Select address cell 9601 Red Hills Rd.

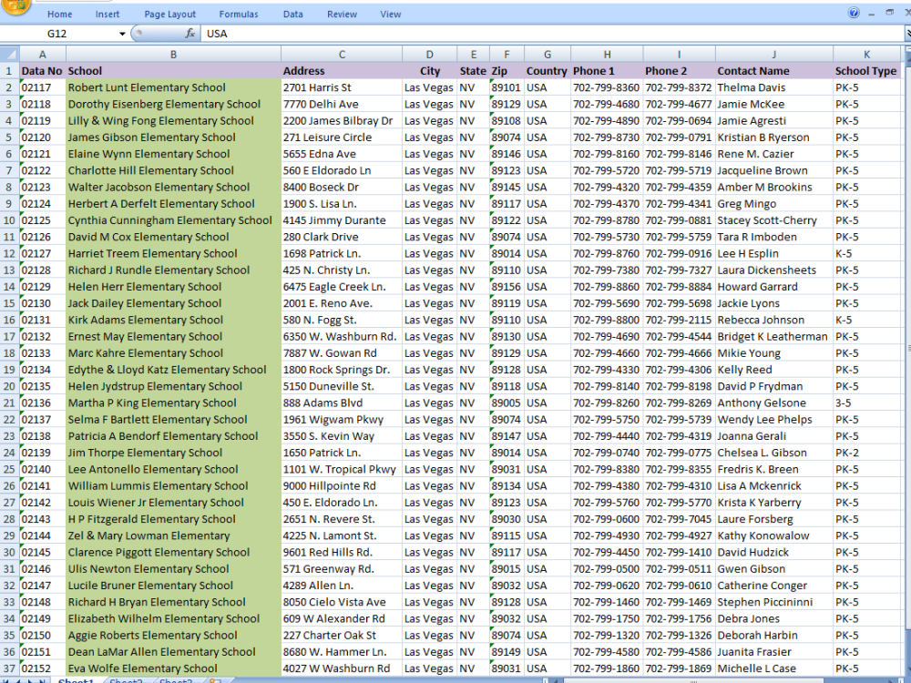coord(342,553)
